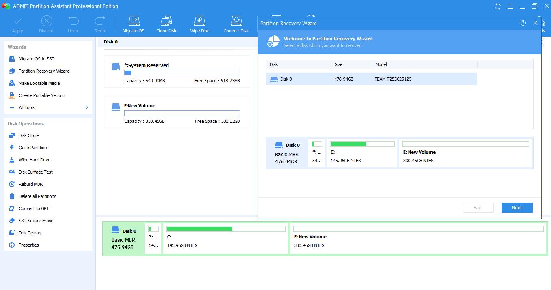Click the 476.94GB size cell in the wizard
Screen dimensions: 551x290
point(344,79)
